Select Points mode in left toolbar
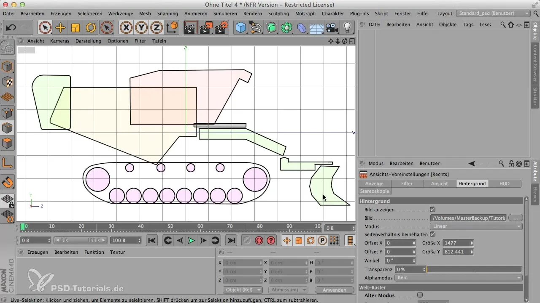 [x=8, y=113]
